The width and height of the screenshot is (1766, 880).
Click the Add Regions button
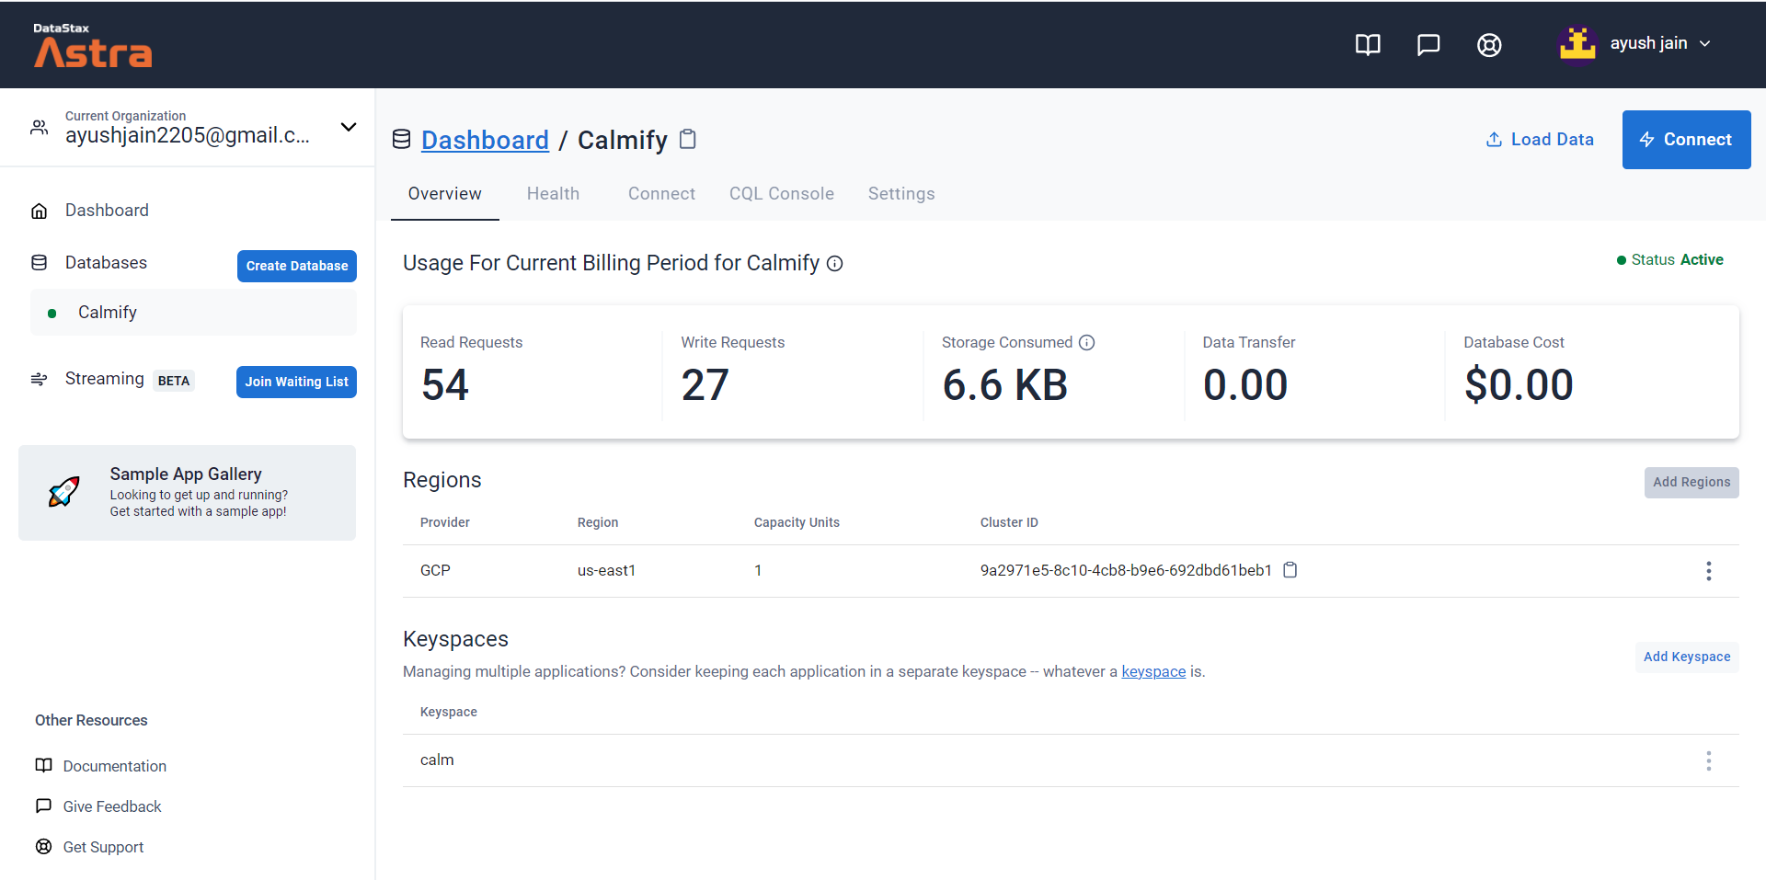1691,483
